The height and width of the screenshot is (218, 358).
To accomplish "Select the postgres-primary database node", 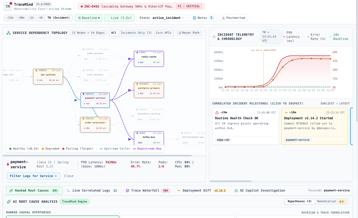I will [149, 90].
